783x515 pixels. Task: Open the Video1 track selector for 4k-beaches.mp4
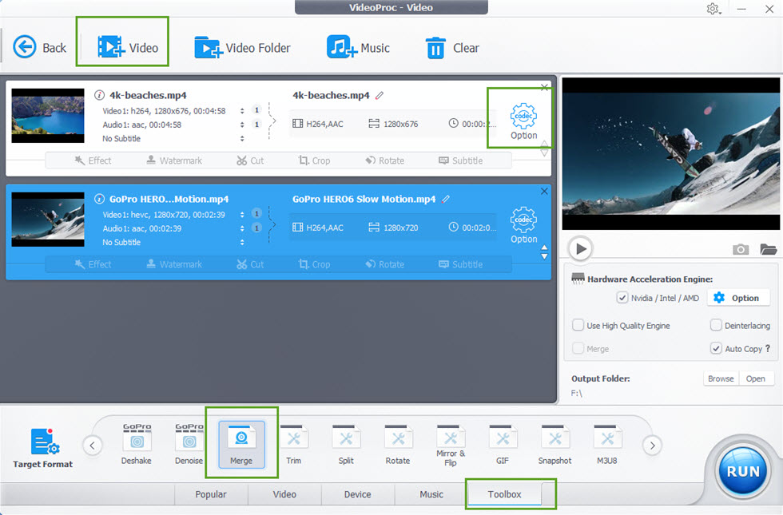pos(243,111)
